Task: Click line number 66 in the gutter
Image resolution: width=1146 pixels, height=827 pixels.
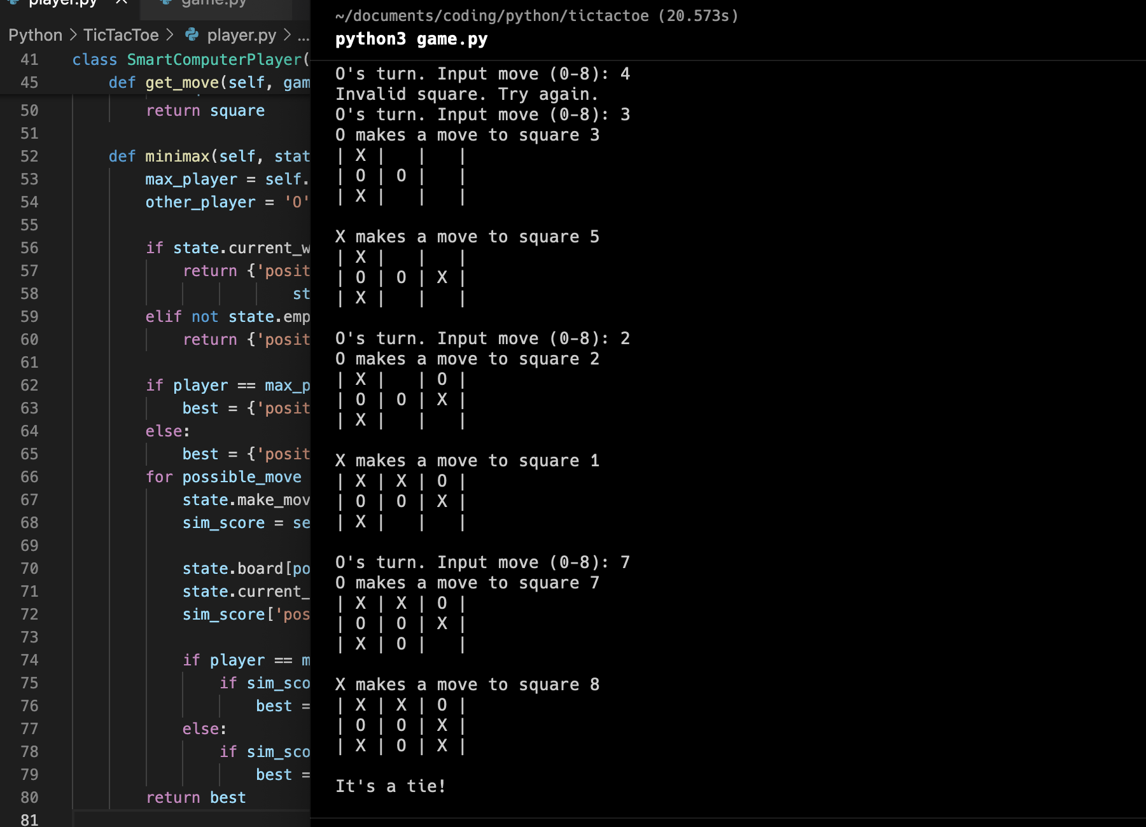Action: click(29, 477)
